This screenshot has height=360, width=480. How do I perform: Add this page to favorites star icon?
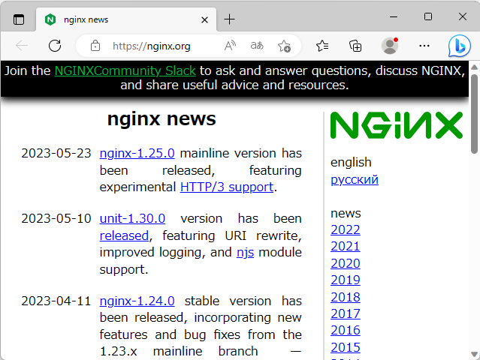pyautogui.click(x=284, y=46)
